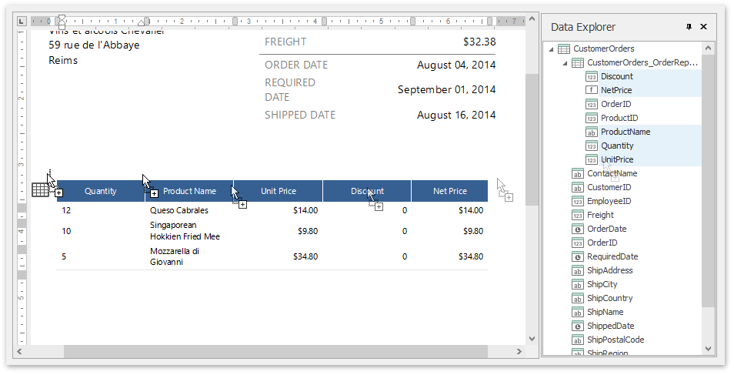734x375 pixels.
Task: Close the Data Explorer panel
Action: [703, 27]
